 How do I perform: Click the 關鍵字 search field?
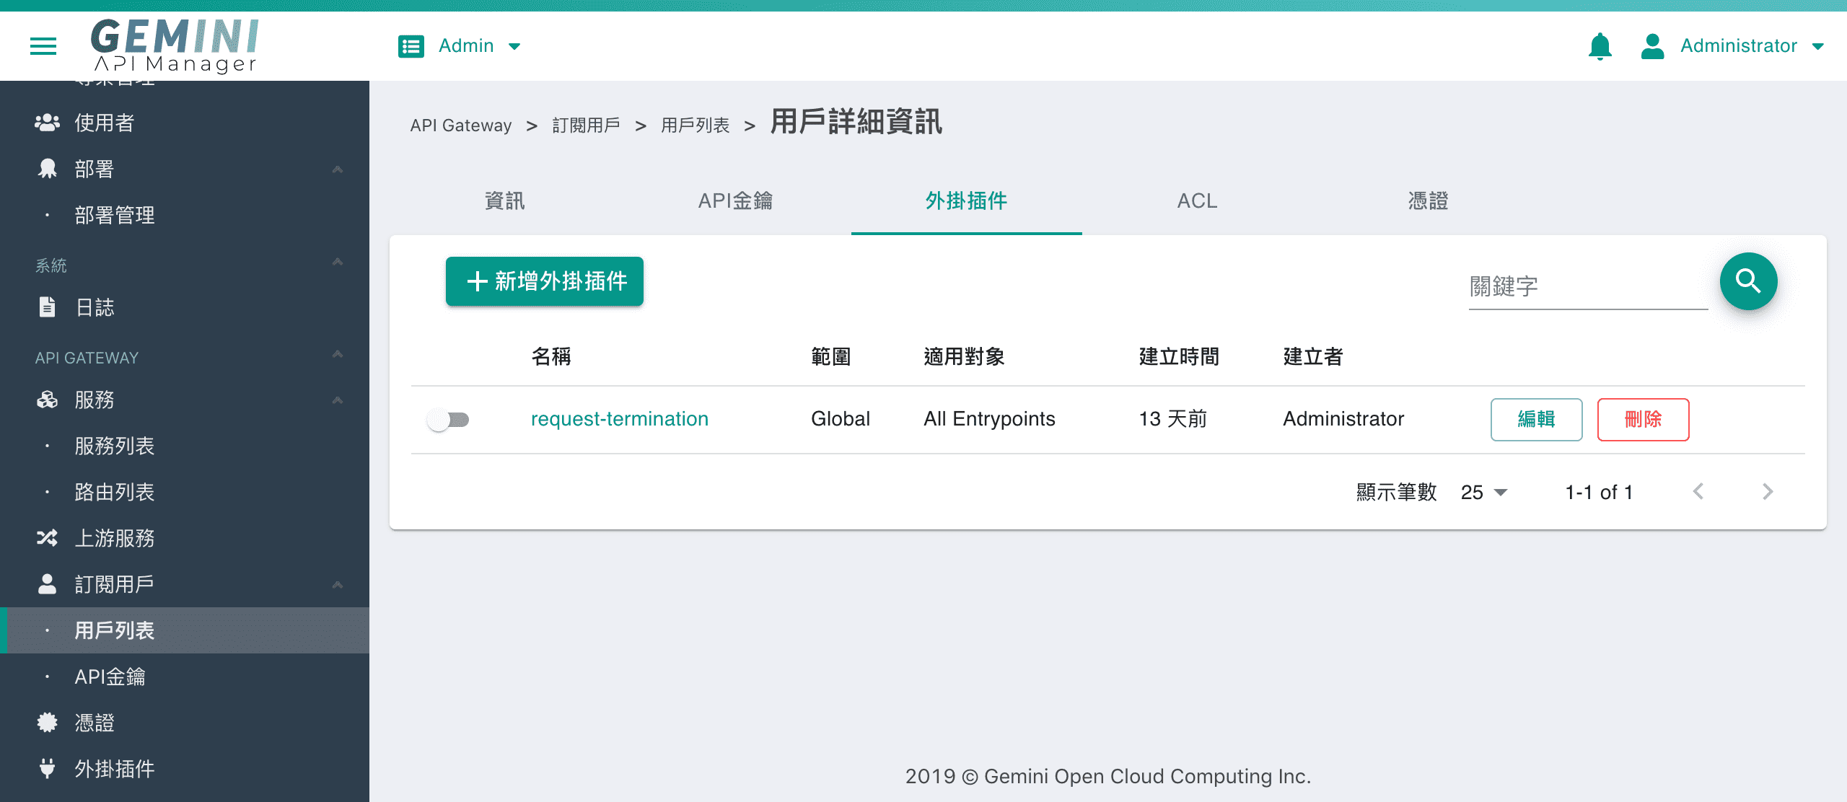(x=1588, y=287)
